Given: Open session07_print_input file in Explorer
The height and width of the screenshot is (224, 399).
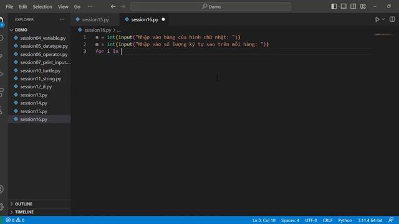Looking at the screenshot, I should (40, 62).
